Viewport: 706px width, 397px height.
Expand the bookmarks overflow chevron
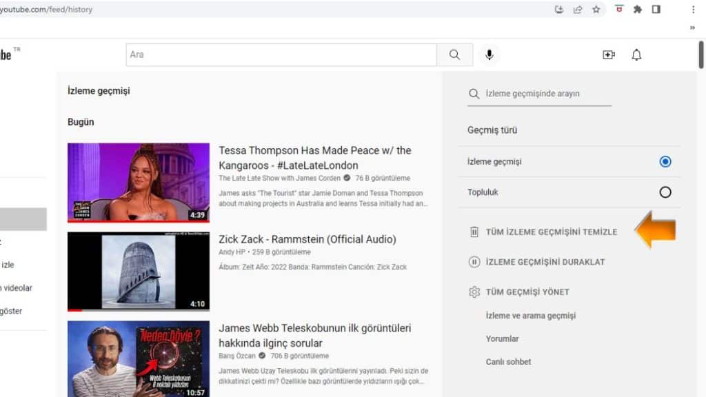(x=692, y=28)
